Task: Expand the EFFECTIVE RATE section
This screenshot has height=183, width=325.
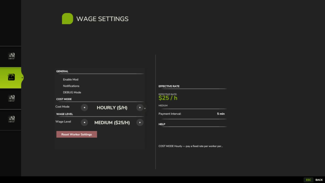Action: (169, 86)
